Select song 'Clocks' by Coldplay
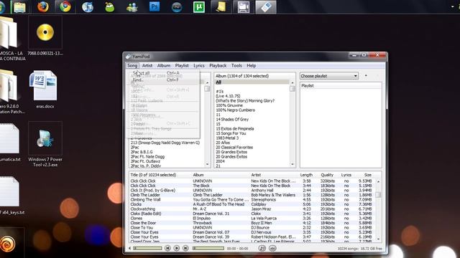 coord(253,204)
